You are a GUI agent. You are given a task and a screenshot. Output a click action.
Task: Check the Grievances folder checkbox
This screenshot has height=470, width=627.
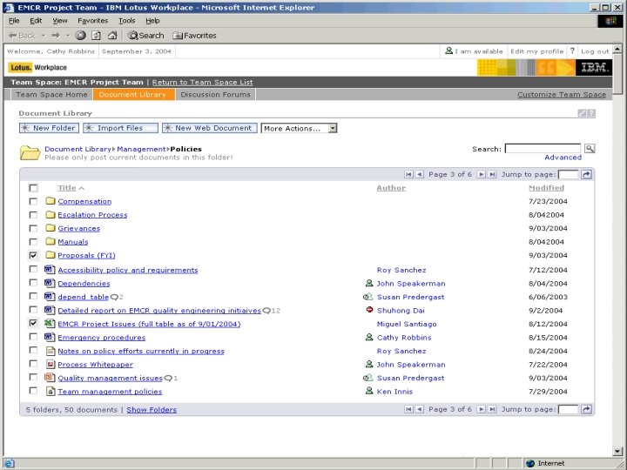click(33, 228)
